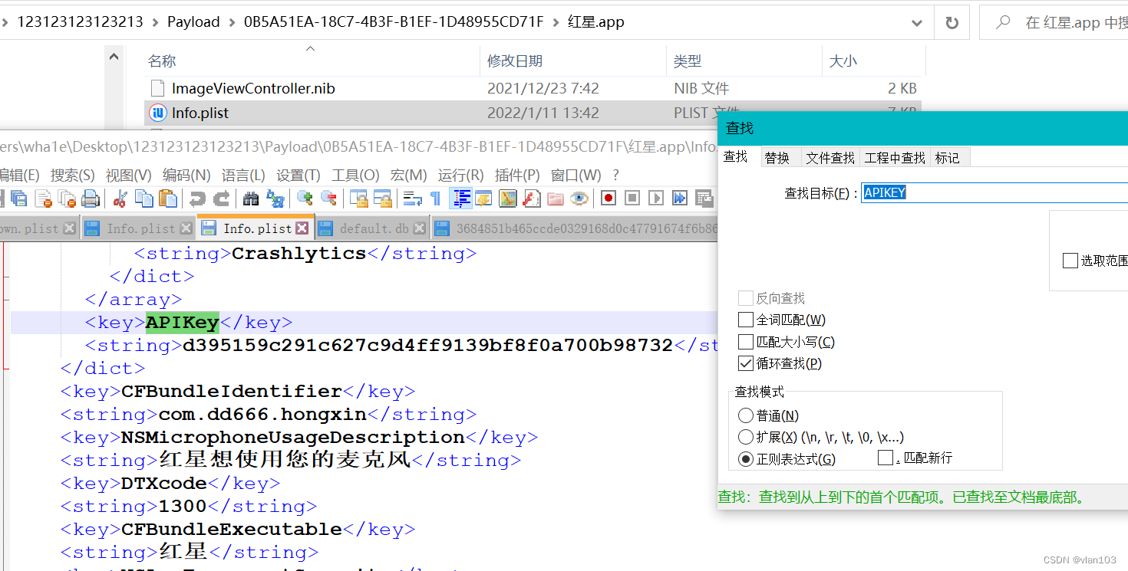Uncheck 循环查找 checkbox

coord(745,363)
